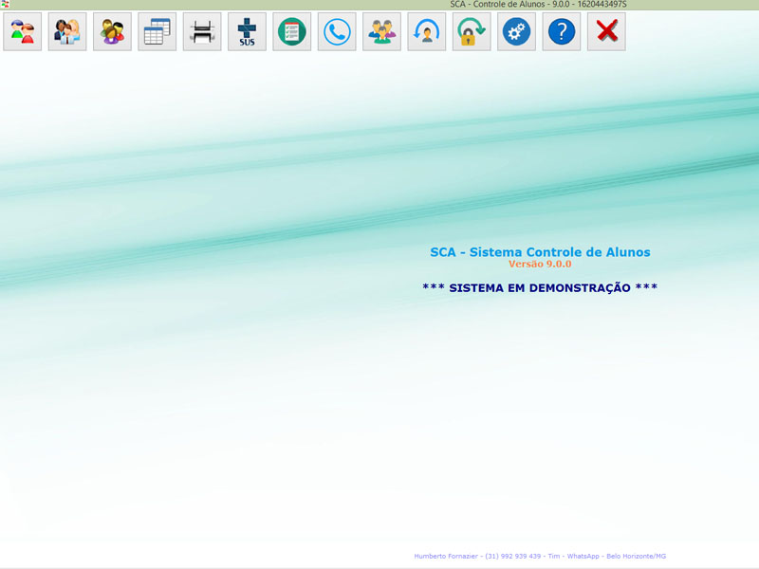Click the 'SISTEMA EM DEMONSTRAÇÃO' notice

[539, 287]
